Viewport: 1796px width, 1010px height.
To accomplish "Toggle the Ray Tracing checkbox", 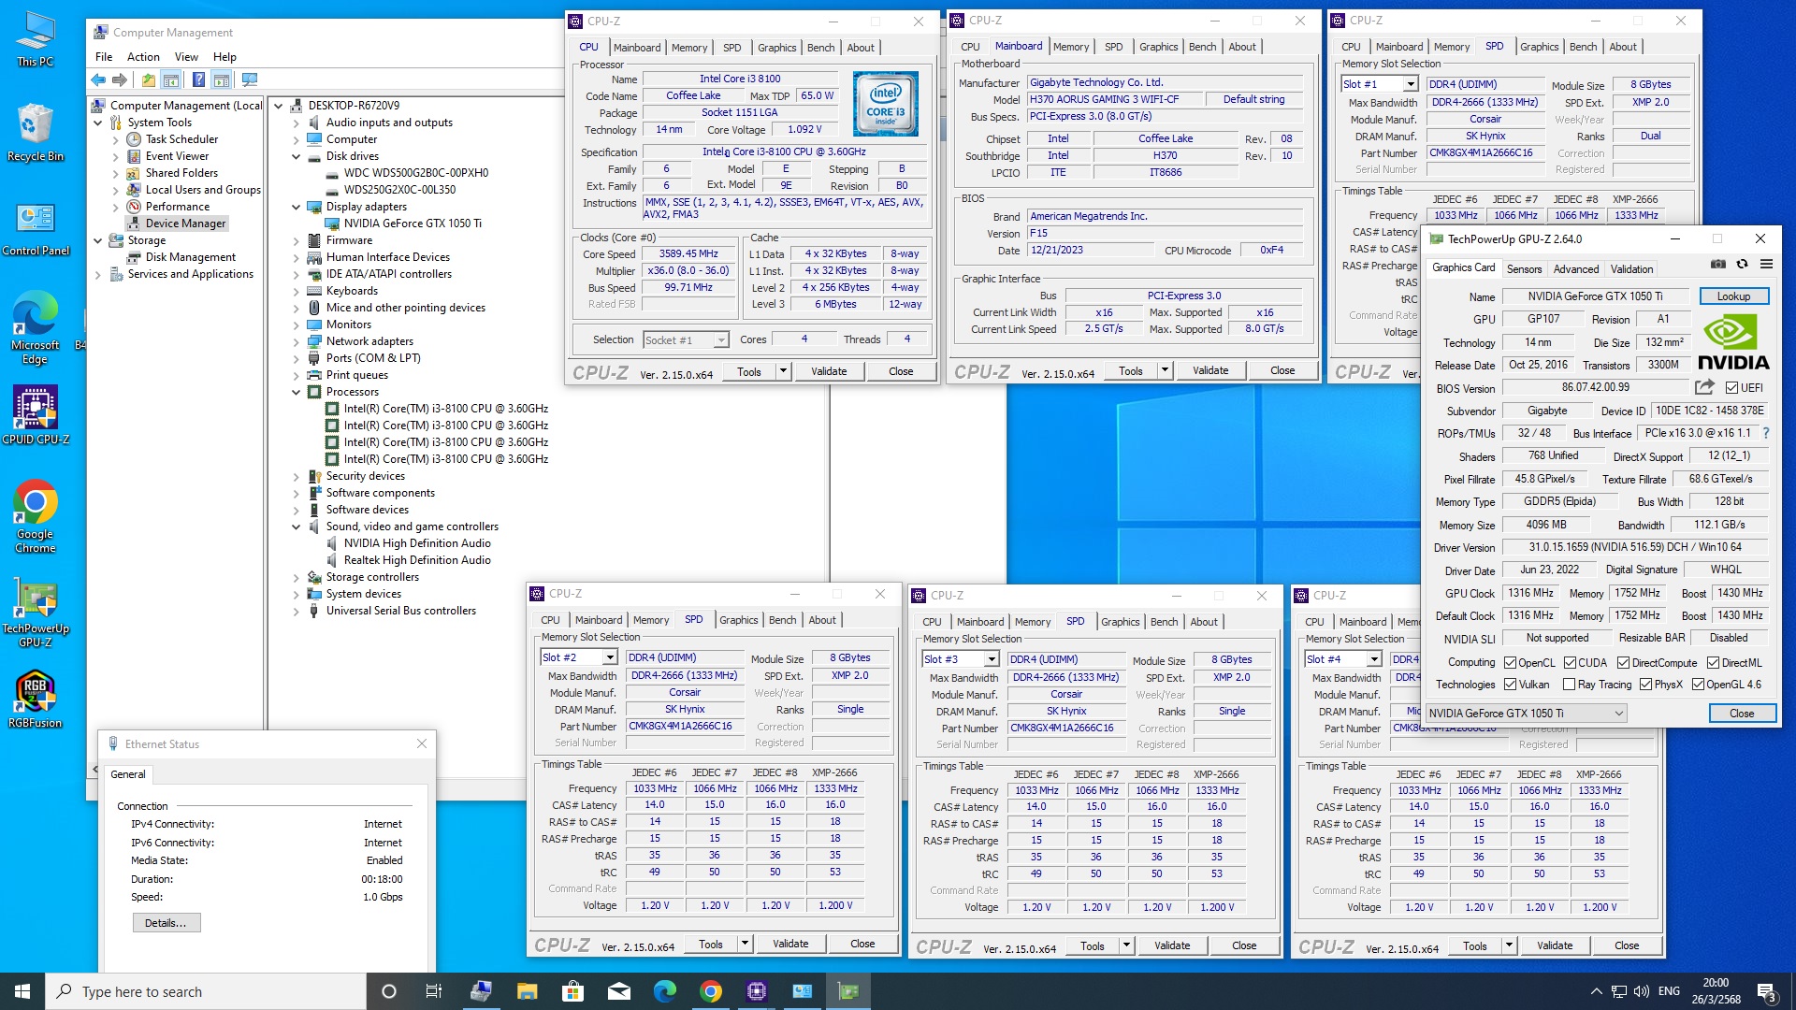I will click(1570, 685).
